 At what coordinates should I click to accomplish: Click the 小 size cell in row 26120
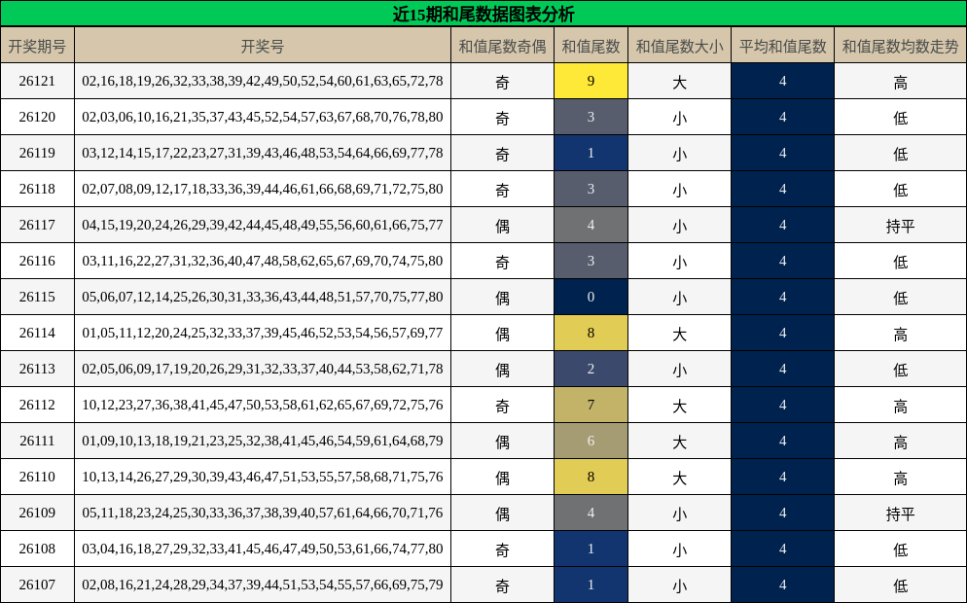[680, 117]
